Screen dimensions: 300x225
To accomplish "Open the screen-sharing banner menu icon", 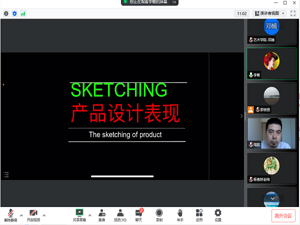I will point(174,2).
